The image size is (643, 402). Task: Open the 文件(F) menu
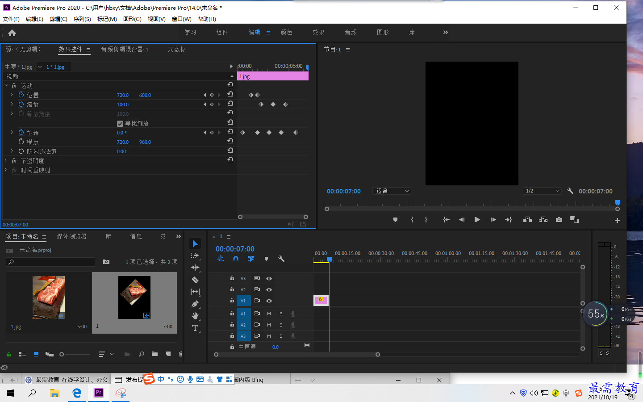[11, 19]
